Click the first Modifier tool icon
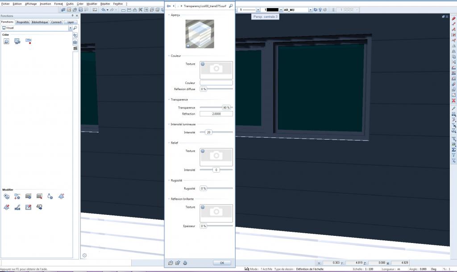This screenshot has height=272, width=457. point(6,197)
